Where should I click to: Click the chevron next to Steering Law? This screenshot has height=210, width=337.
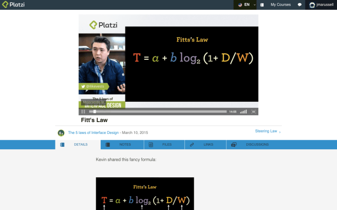[x=280, y=132]
